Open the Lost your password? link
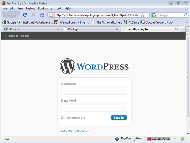The width and height of the screenshot is (190, 143). tap(75, 130)
